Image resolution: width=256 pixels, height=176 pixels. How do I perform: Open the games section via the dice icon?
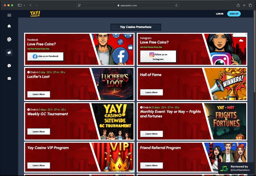(x=9, y=39)
